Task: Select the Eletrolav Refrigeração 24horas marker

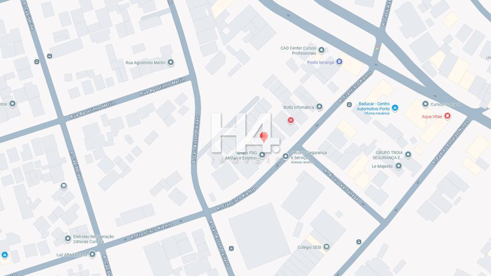Action: pos(68,239)
